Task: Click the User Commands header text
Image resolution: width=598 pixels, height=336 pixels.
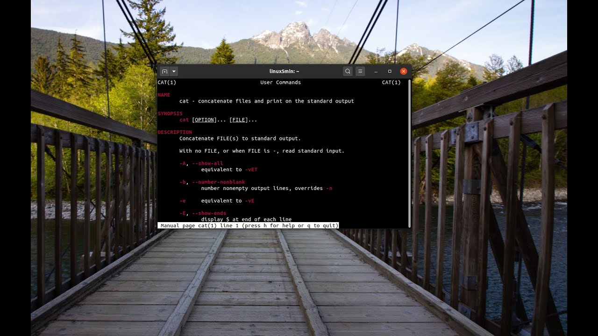Action: (280, 83)
